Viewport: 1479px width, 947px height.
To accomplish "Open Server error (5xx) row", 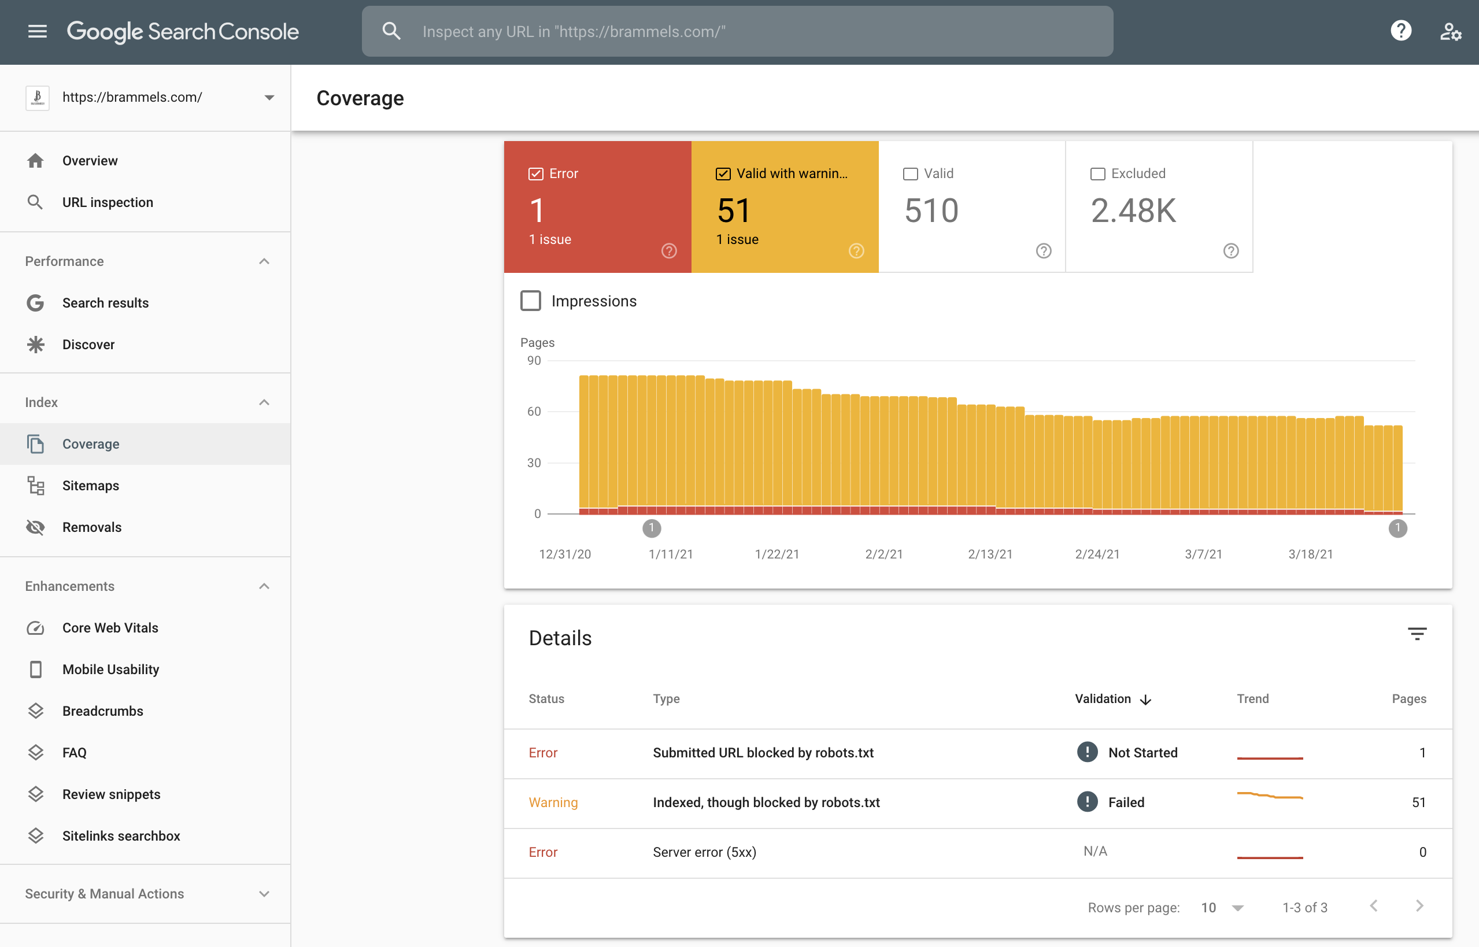I will (978, 853).
